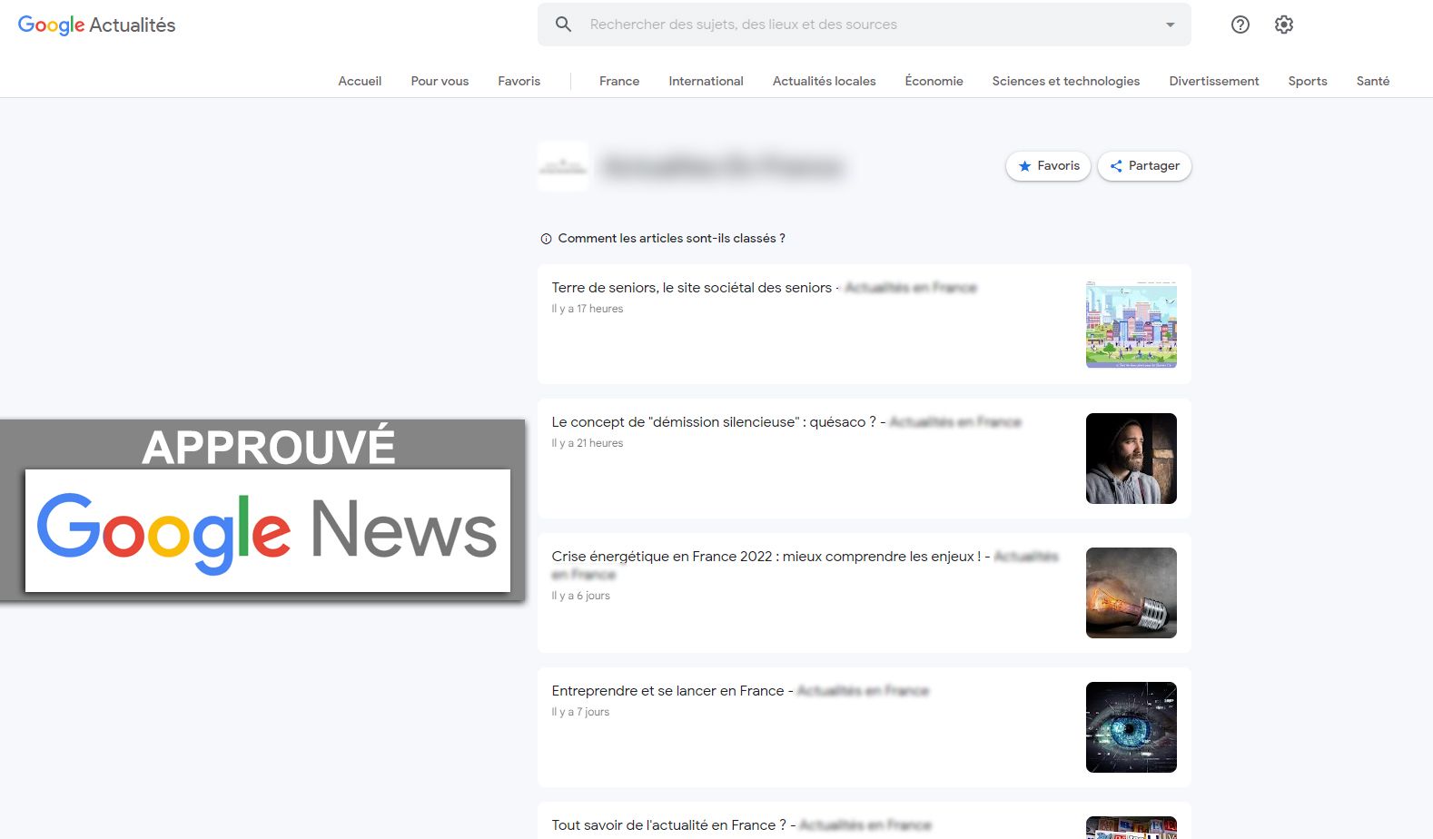1433x839 pixels.
Task: Select the Économie tab
Action: (x=934, y=81)
